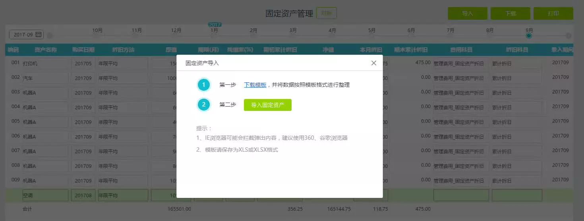
Task: Open 折旧科目 field in row 003
Action: point(516,93)
